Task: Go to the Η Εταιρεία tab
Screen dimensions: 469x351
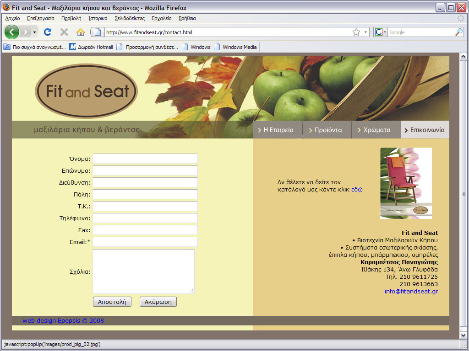Action: (278, 130)
